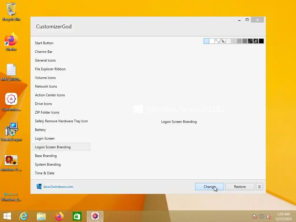Select the Windows_8 desktop file icon
The width and height of the screenshot is (296, 222).
(11, 197)
